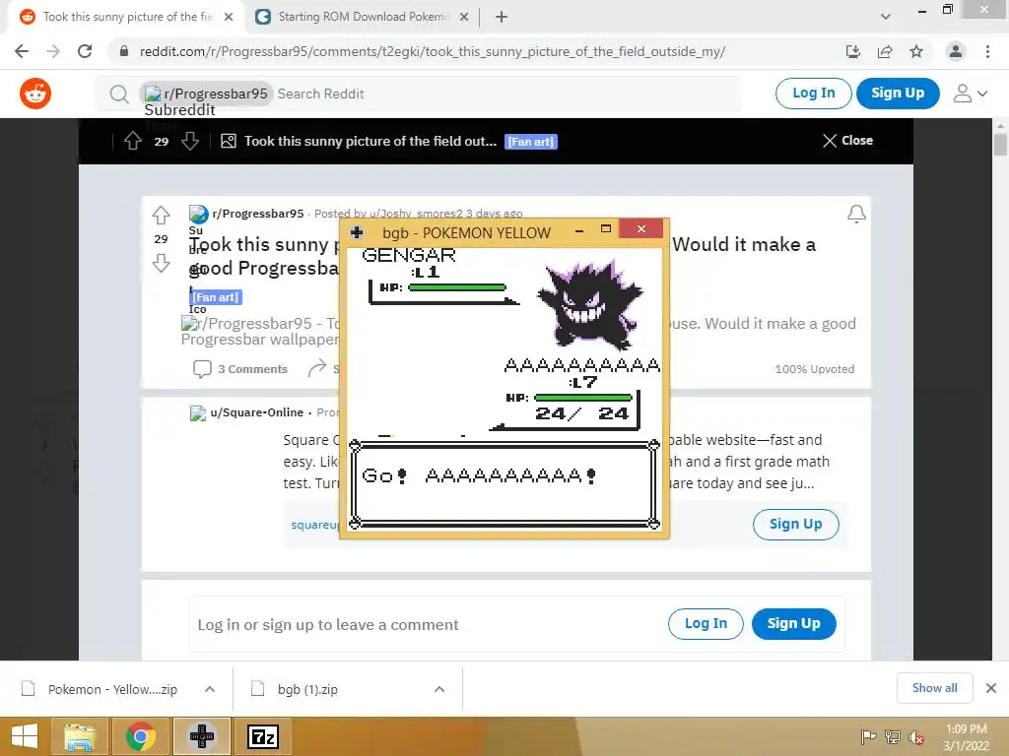Click Sign Up on the Square ad
Viewport: 1009px width, 756px height.
pos(796,525)
